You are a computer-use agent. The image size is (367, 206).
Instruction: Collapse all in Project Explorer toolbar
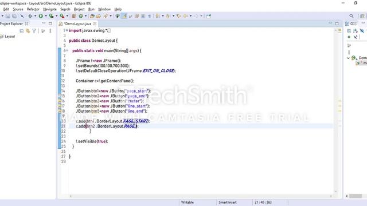(22, 31)
